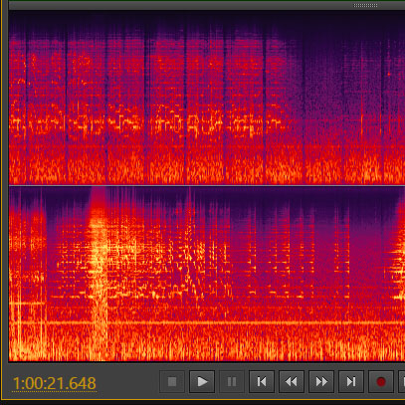Click the bright mid-frequency band in upper channel
The image size is (405, 405).
[x=146, y=122]
